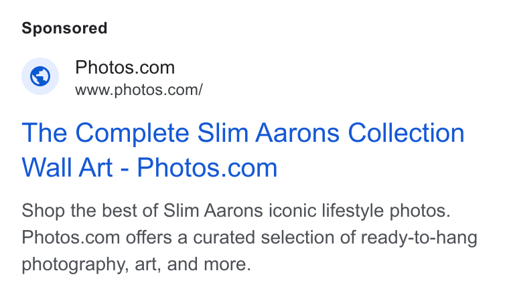Screen dimensions: 509x293
Task: Click 'iconic lifestyle' in the description
Action: click(x=326, y=211)
